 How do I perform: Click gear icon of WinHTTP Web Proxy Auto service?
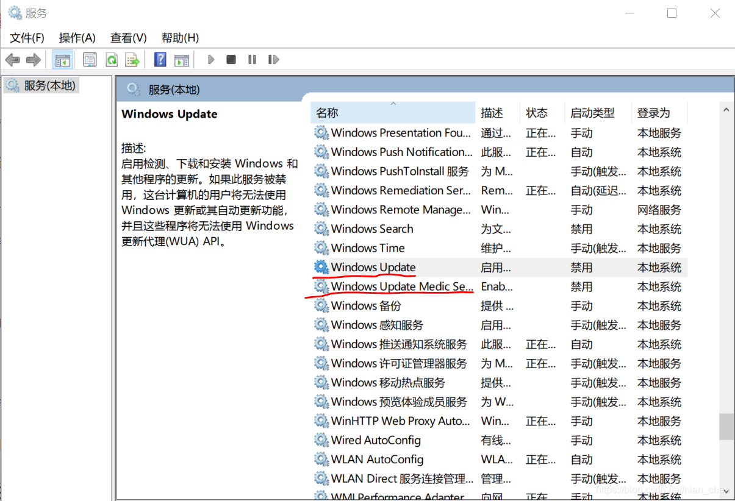coord(321,421)
